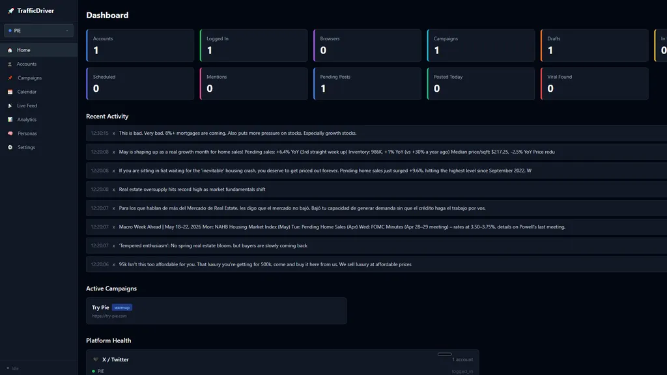Click the '1 account' label
This screenshot has width=667, height=375.
462,359
